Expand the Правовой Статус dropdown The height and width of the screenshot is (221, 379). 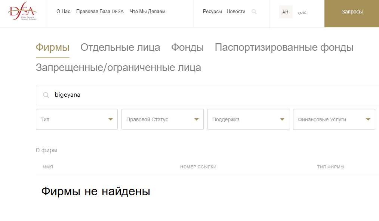(x=162, y=119)
